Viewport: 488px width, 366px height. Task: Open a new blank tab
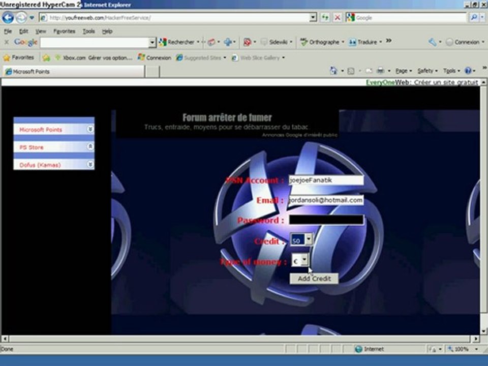(152, 72)
